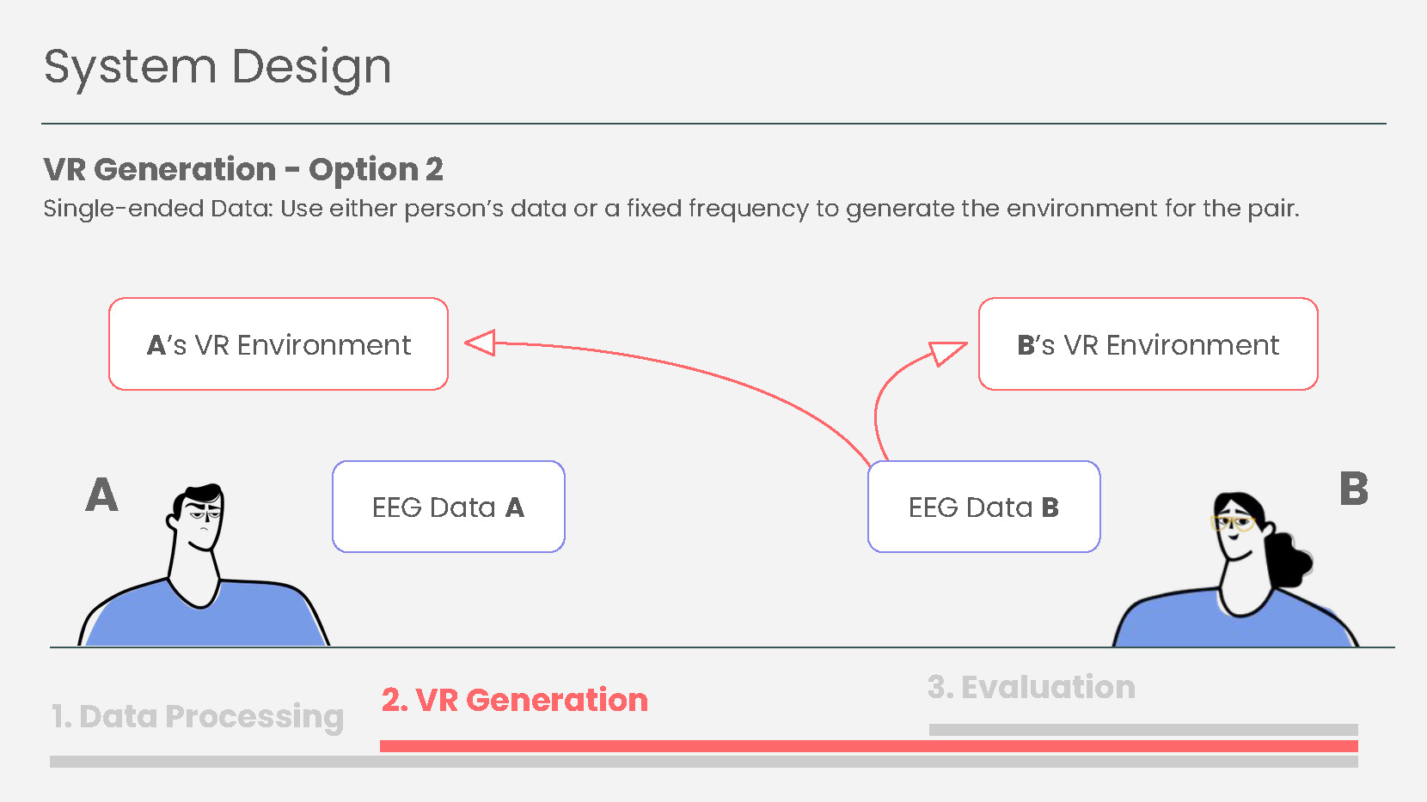The height and width of the screenshot is (802, 1427).
Task: Click the red VR Generation progress bar
Action: 868,746
